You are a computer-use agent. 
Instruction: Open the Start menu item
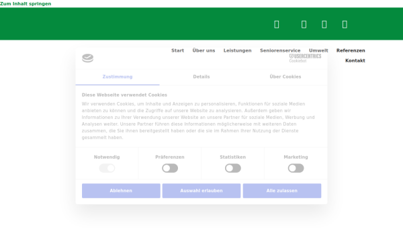pyautogui.click(x=177, y=50)
